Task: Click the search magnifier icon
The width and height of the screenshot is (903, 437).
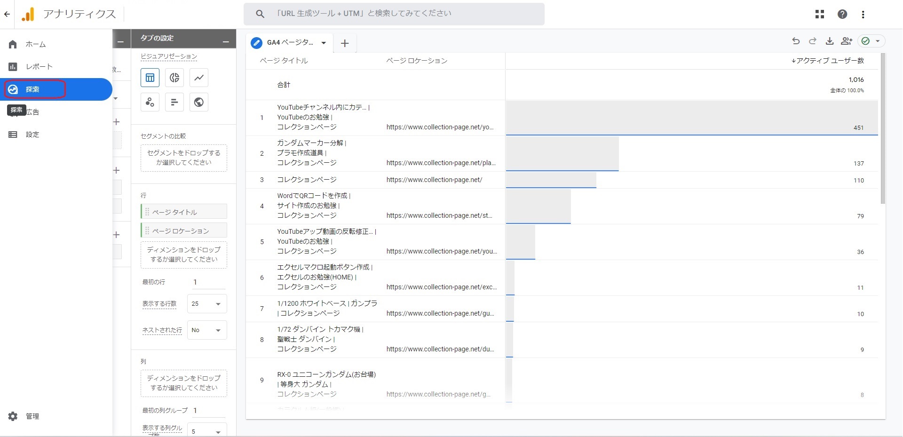Action: click(260, 14)
